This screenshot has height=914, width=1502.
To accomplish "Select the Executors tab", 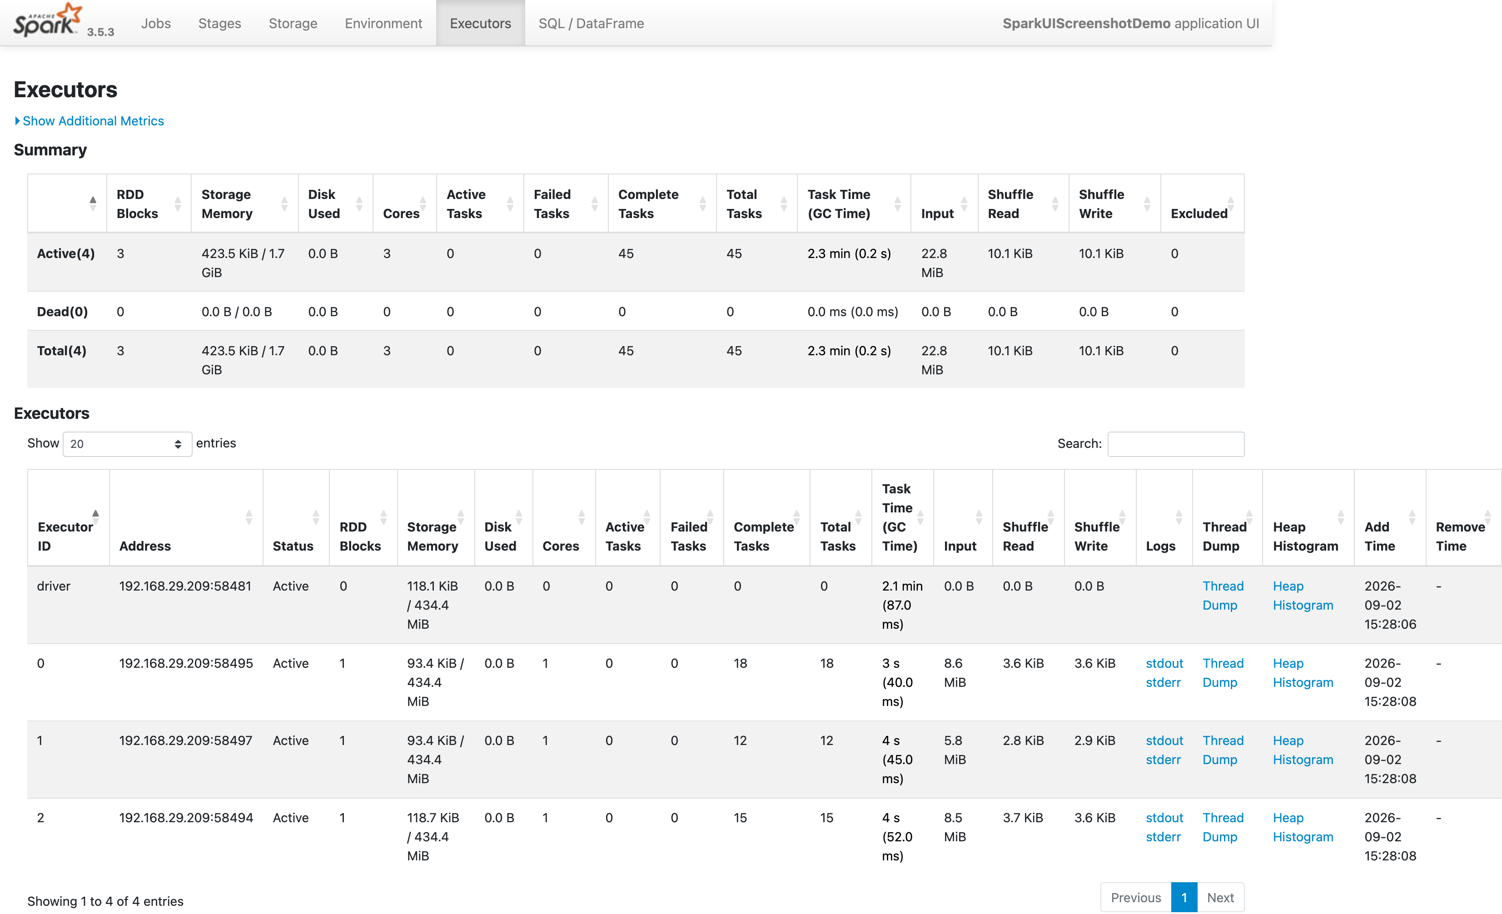I will point(480,23).
